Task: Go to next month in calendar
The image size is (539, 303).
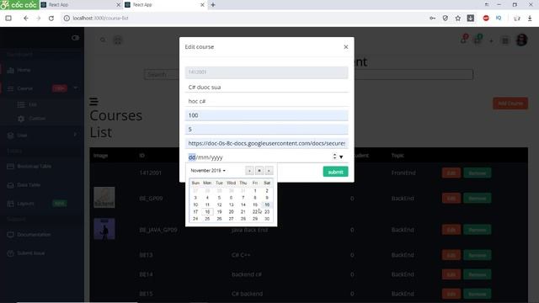Action: point(269,170)
